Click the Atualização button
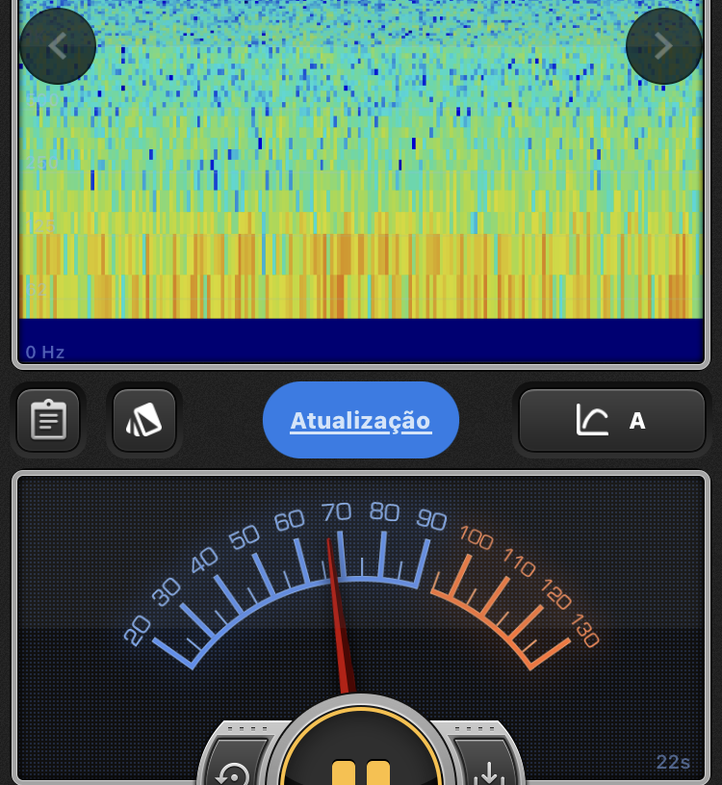The image size is (722, 785). 361,421
